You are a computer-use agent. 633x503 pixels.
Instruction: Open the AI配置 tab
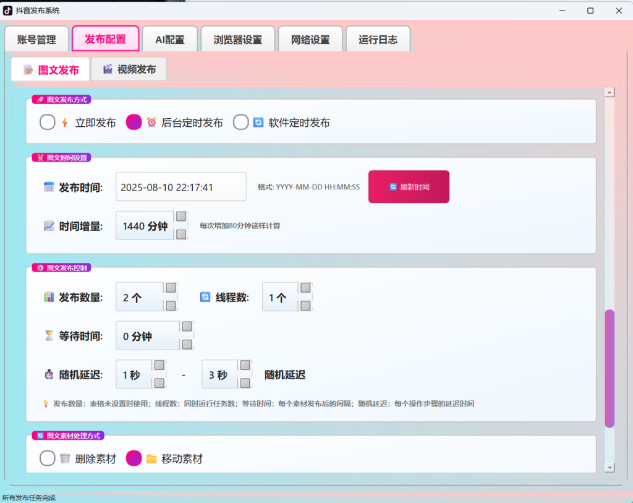pyautogui.click(x=170, y=39)
